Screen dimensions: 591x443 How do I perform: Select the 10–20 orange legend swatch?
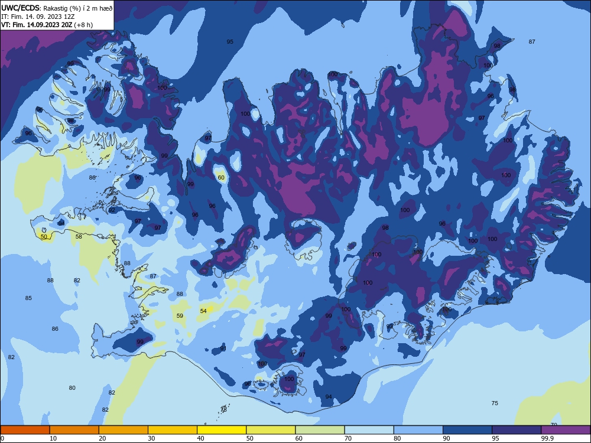click(74, 430)
